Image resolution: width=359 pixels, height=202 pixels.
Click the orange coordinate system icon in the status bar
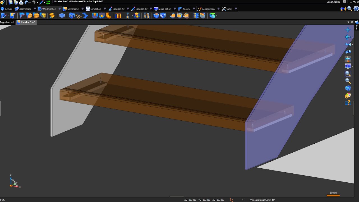pyautogui.click(x=231, y=200)
